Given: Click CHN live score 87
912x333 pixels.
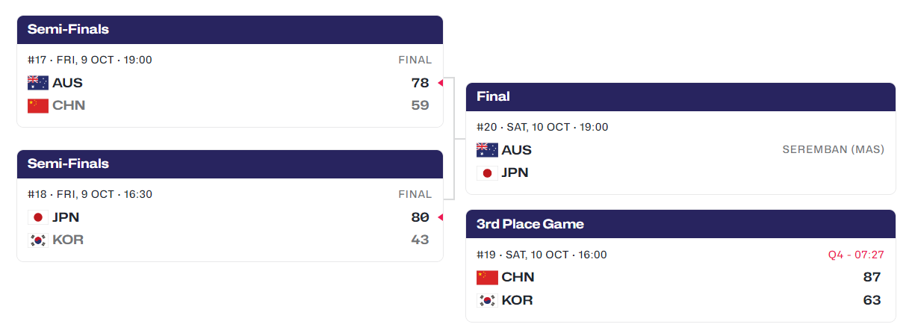Looking at the screenshot, I should tap(872, 277).
